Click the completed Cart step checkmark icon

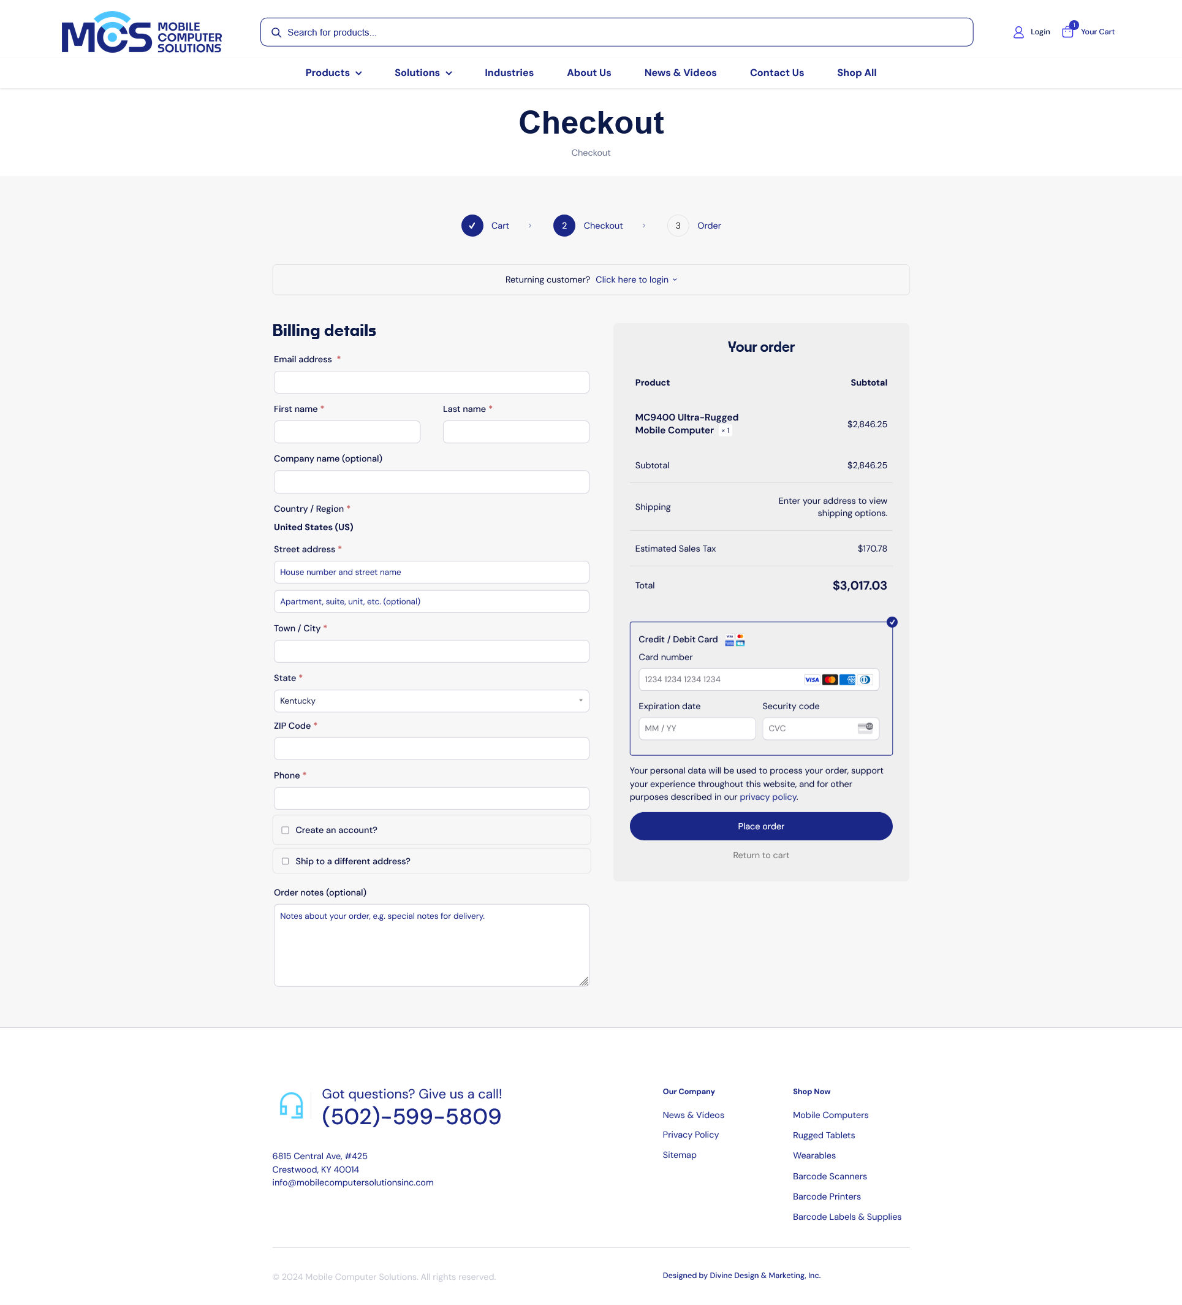tap(471, 225)
